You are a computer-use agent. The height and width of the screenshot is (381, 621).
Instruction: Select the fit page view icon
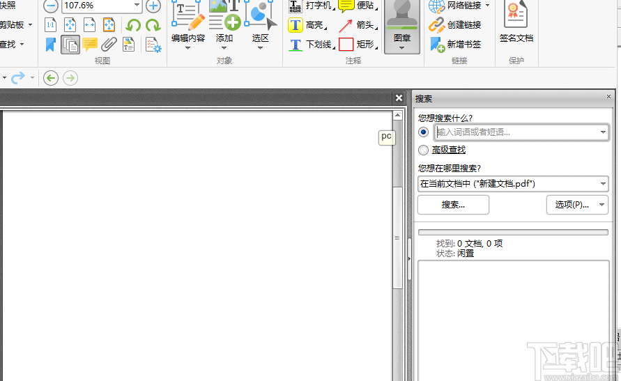pyautogui.click(x=70, y=25)
